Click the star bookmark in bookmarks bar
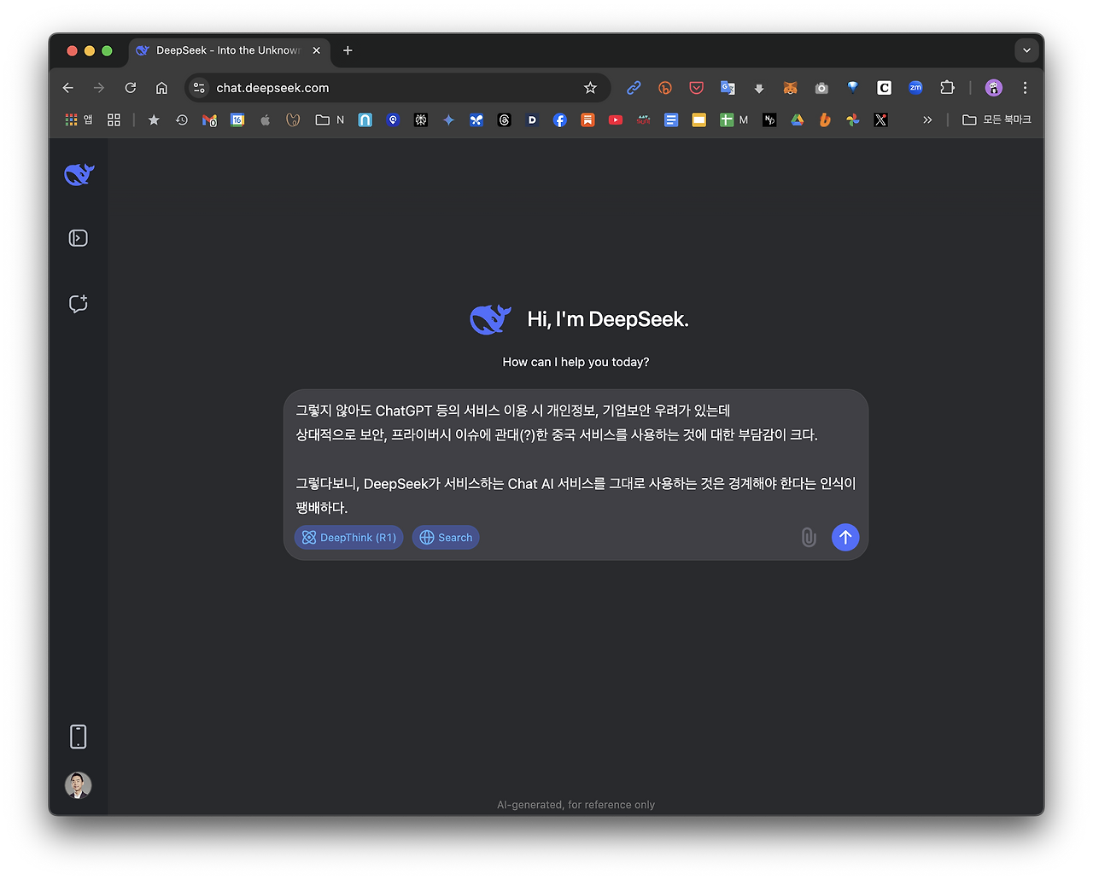This screenshot has width=1093, height=880. point(154,120)
